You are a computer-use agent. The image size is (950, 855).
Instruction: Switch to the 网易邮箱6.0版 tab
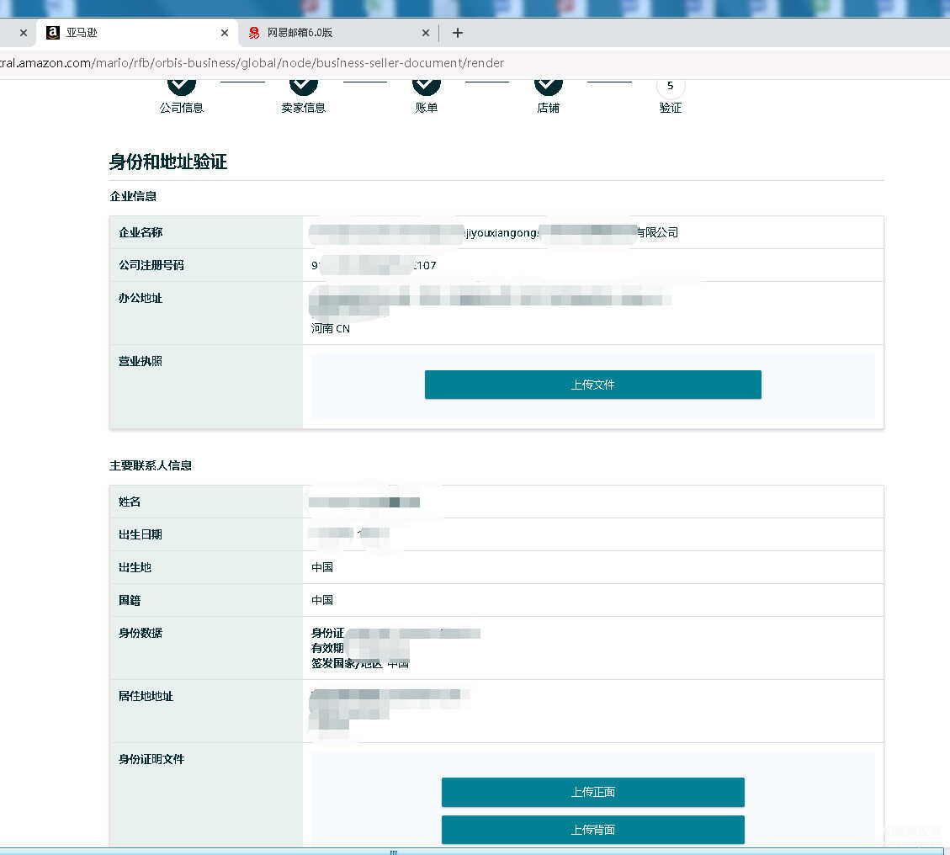click(337, 33)
